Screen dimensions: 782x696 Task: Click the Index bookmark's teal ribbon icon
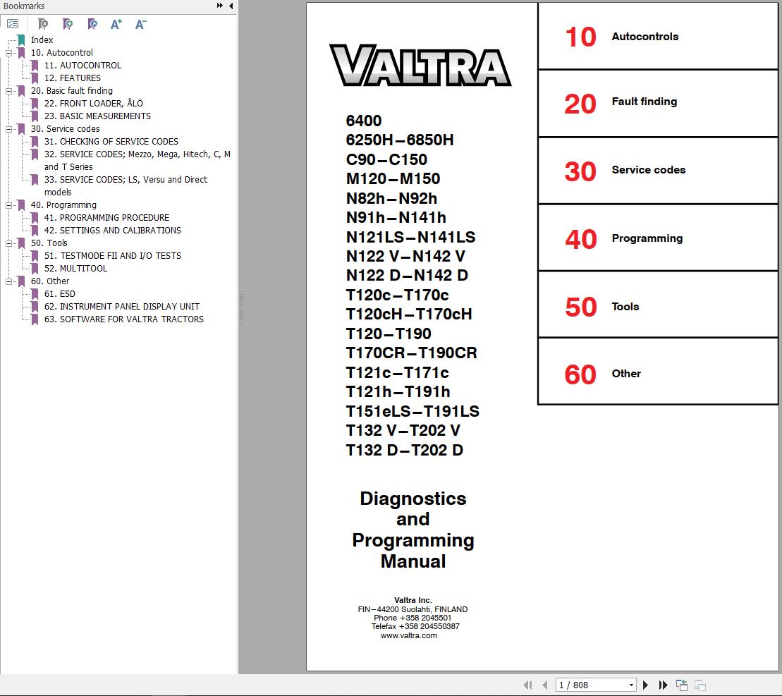[x=21, y=40]
